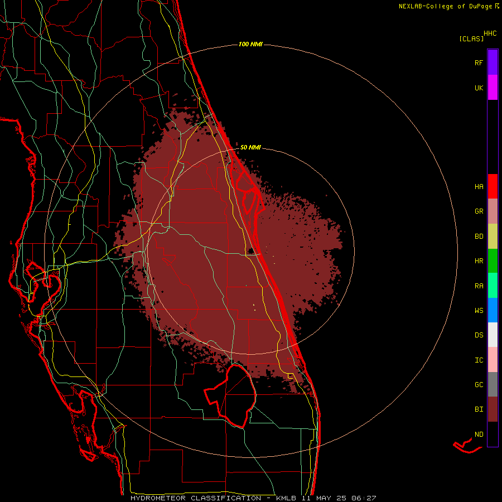
Task: Click the GC legend label
Action: coord(479,385)
